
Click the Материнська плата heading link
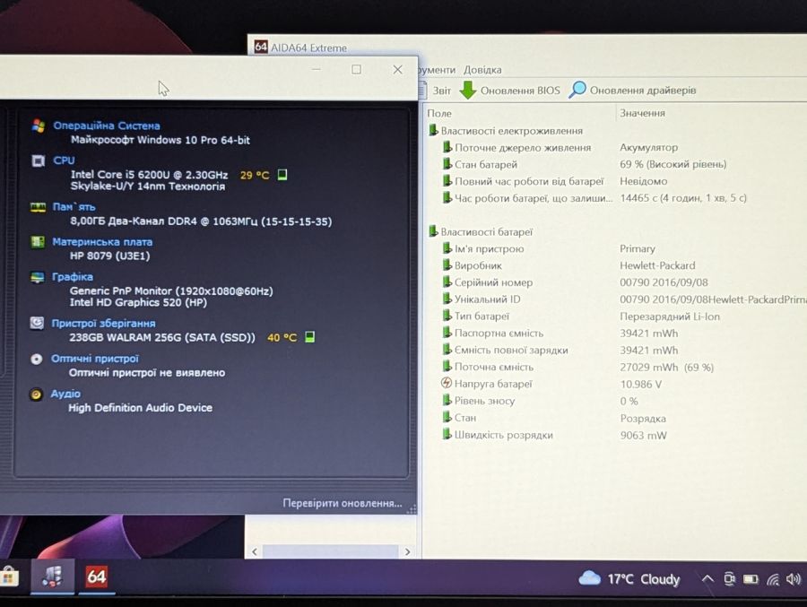point(102,241)
